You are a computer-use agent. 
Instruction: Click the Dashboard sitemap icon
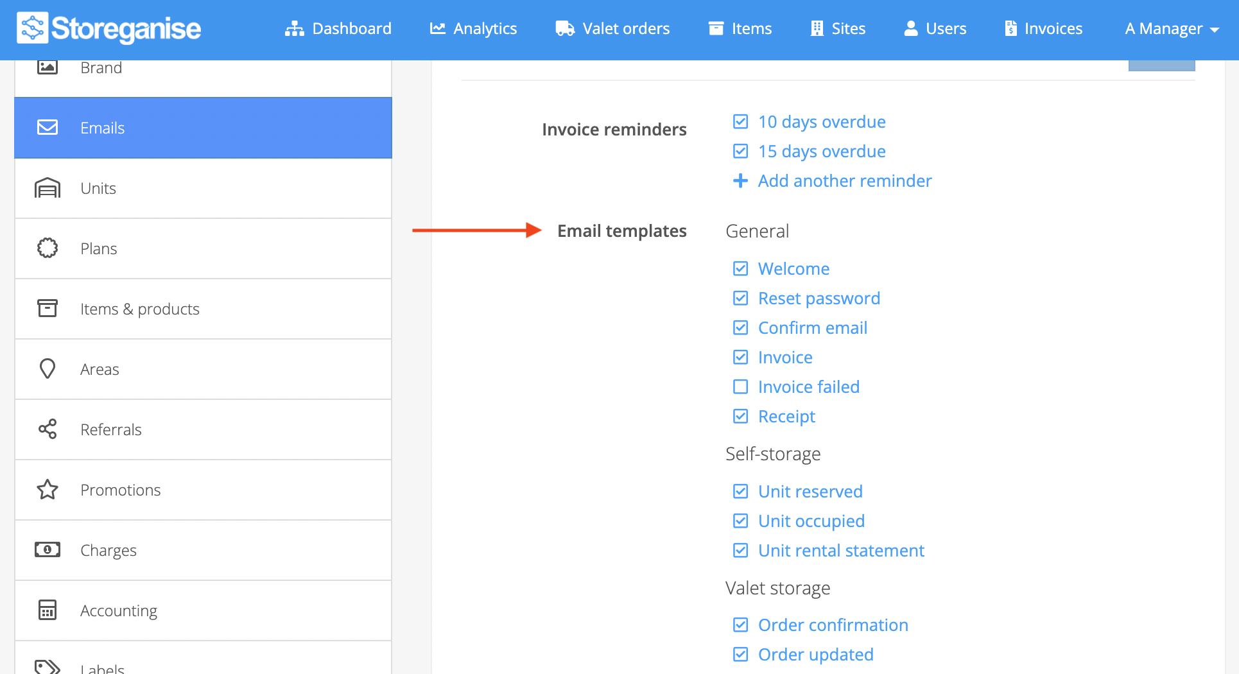[294, 28]
